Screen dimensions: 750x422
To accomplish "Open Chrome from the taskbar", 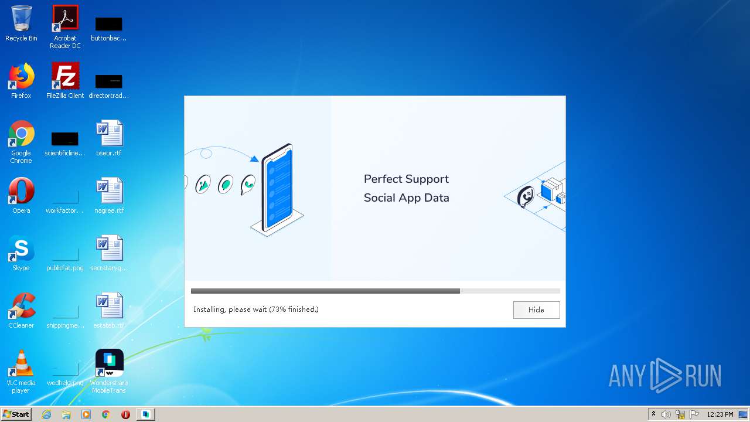I will click(106, 414).
